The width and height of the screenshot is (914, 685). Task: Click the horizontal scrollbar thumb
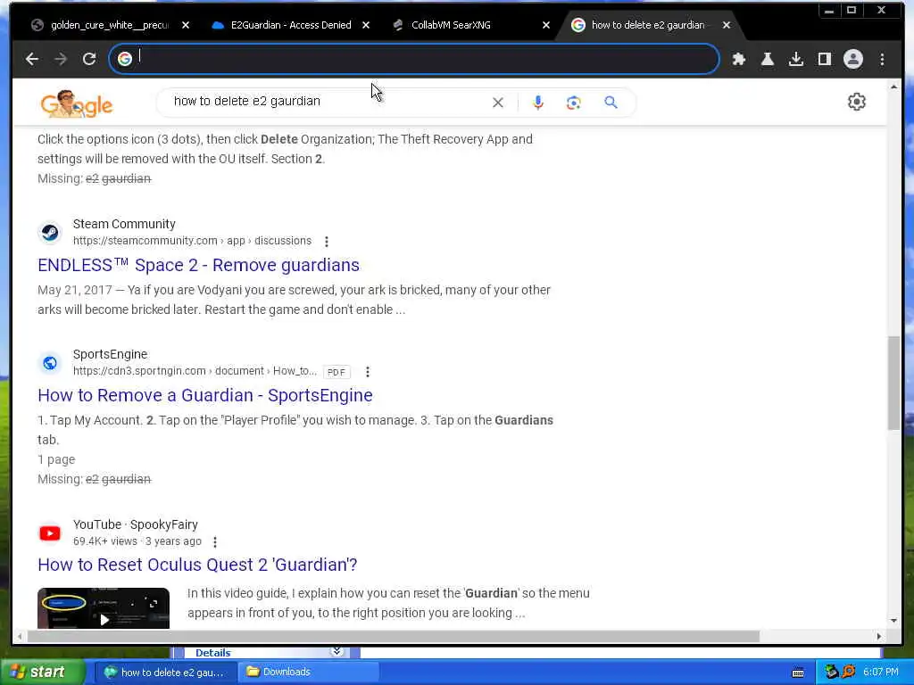pyautogui.click(x=394, y=637)
